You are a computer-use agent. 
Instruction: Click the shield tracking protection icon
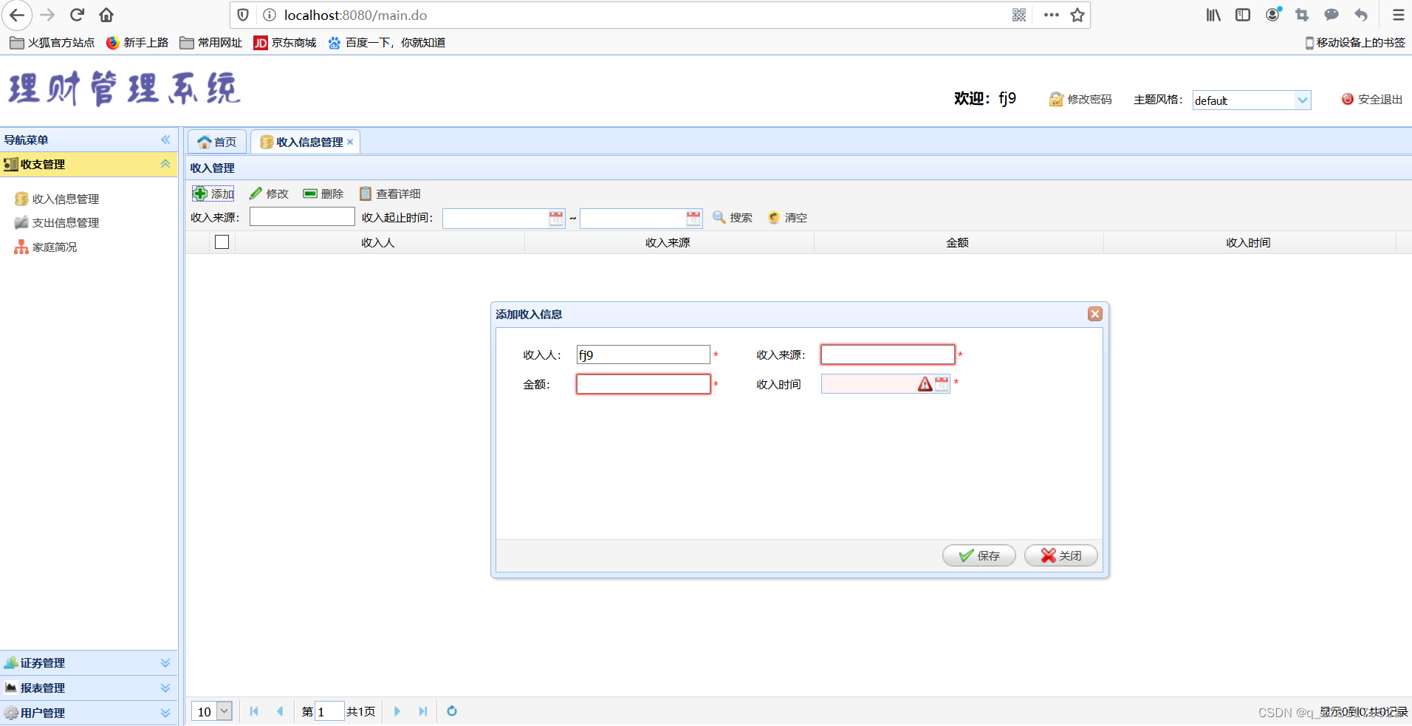[x=243, y=15]
